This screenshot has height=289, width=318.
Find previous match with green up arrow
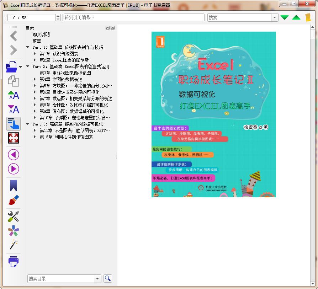[296, 17]
